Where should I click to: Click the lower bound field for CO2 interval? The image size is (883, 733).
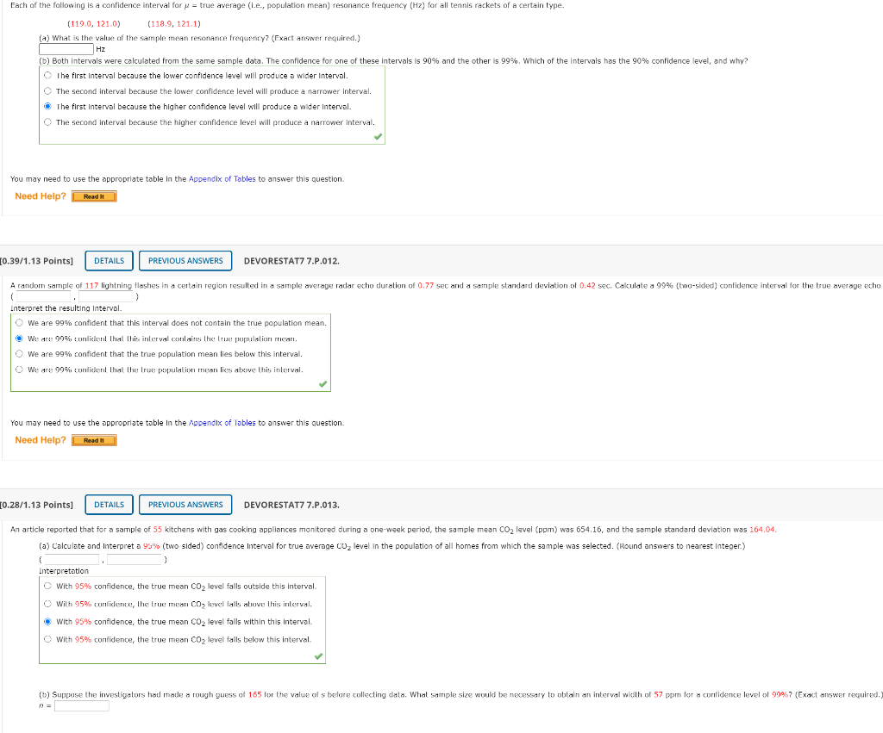(72, 560)
